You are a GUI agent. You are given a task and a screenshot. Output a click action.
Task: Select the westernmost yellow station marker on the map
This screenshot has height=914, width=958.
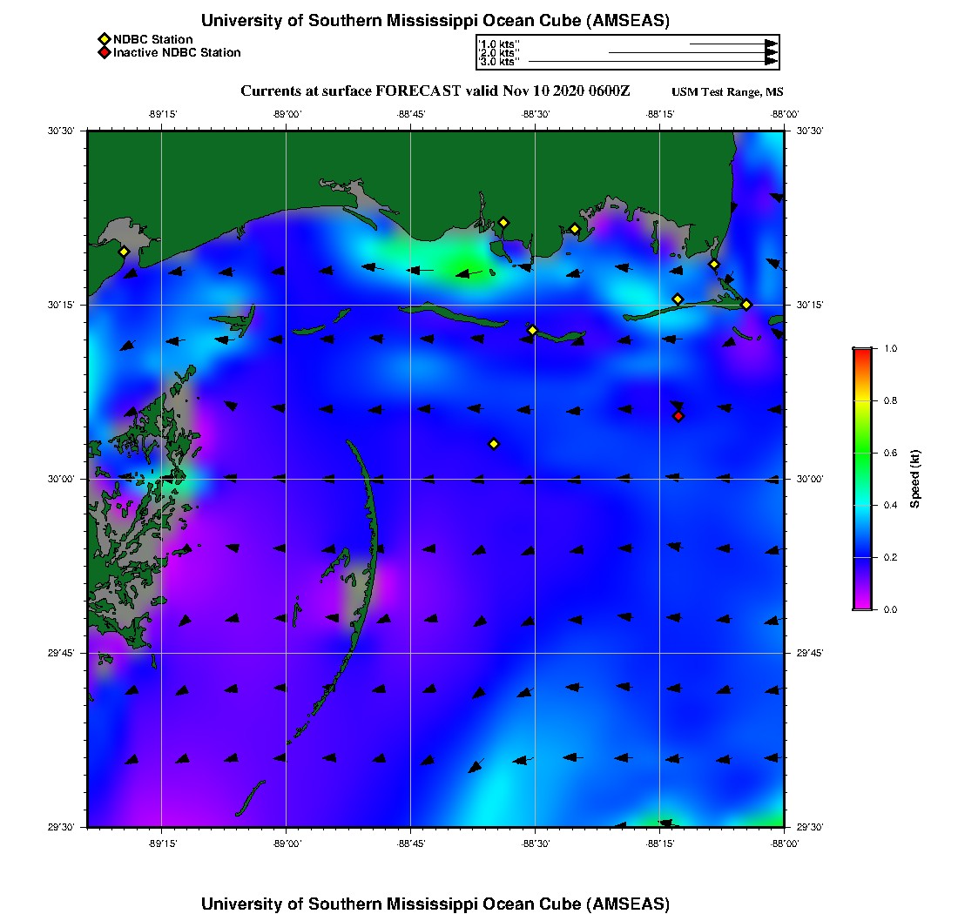pyautogui.click(x=124, y=252)
